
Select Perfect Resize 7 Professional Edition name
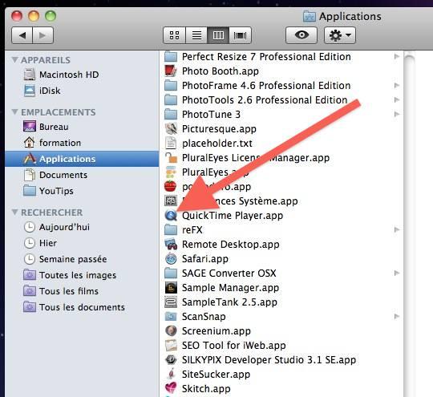tap(266, 57)
